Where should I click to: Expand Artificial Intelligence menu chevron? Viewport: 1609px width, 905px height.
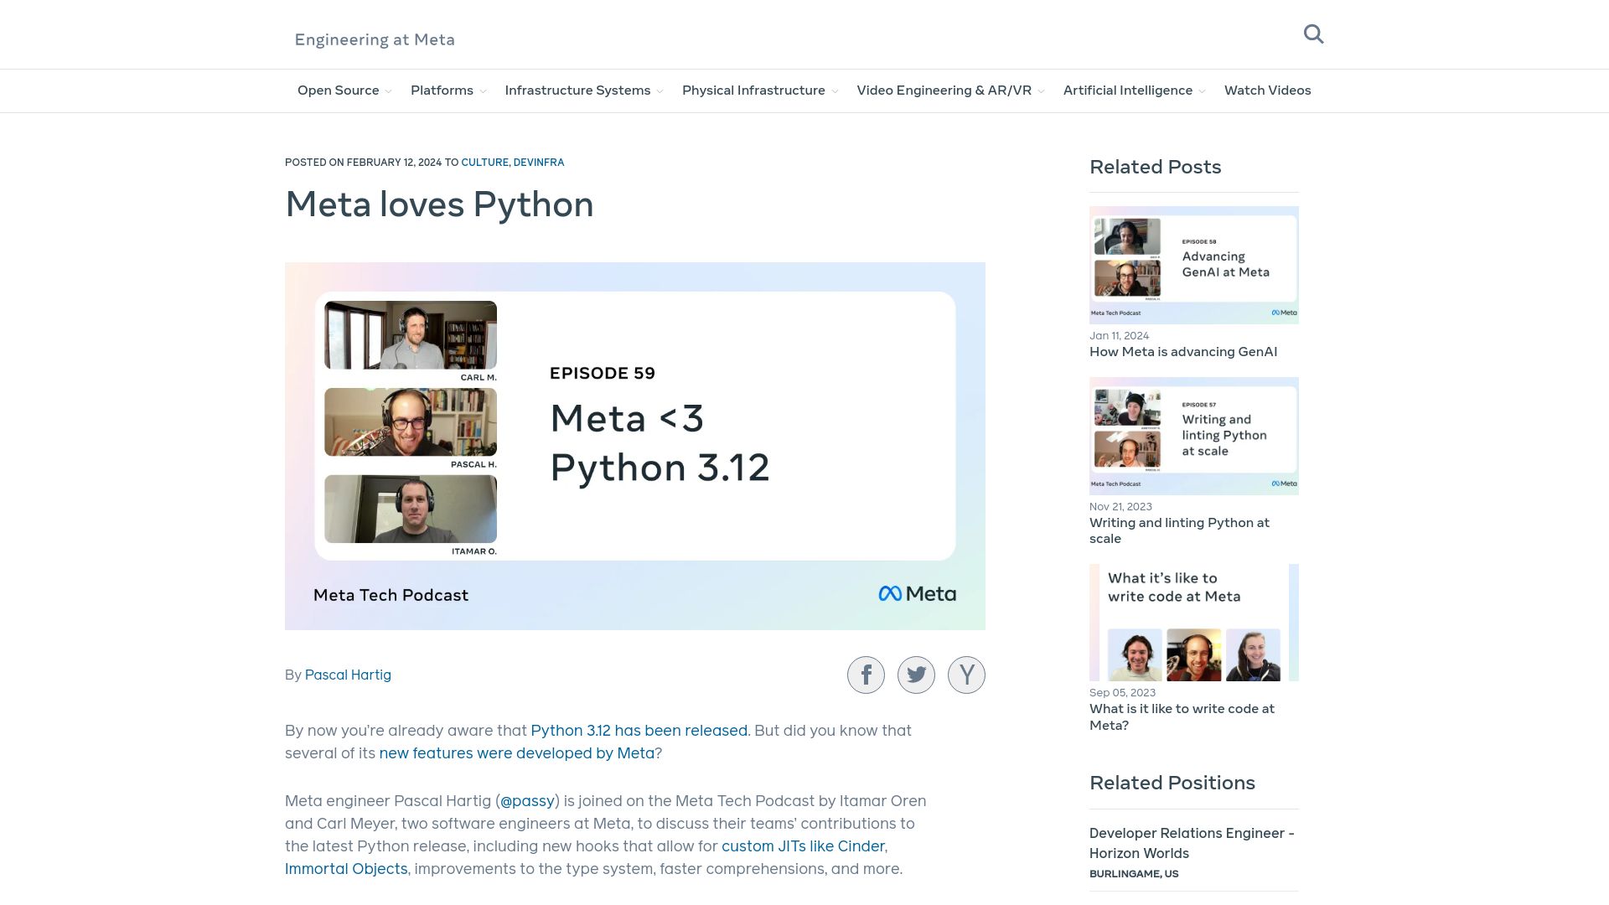click(1202, 91)
